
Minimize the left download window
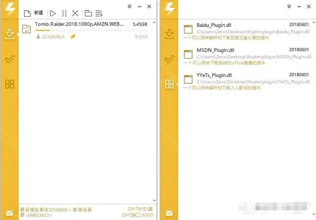(x=139, y=6)
